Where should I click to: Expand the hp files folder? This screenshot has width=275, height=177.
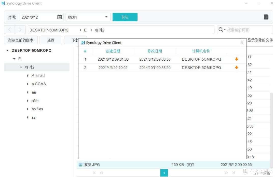click(x=28, y=109)
